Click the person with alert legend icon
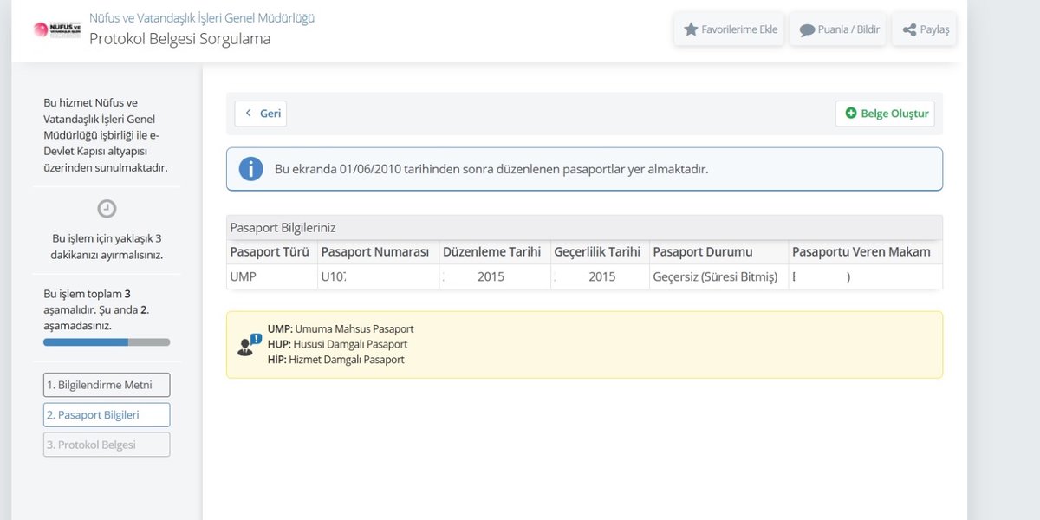1040x520 pixels. click(249, 345)
